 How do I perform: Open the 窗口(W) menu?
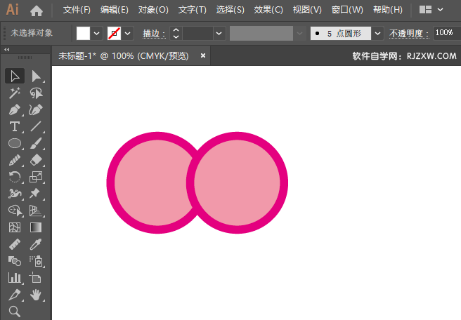point(347,10)
